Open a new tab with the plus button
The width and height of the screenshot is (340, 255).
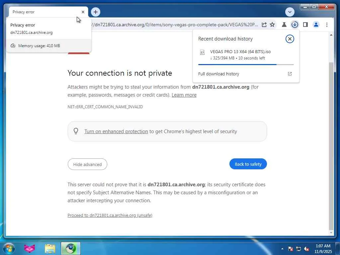(96, 12)
